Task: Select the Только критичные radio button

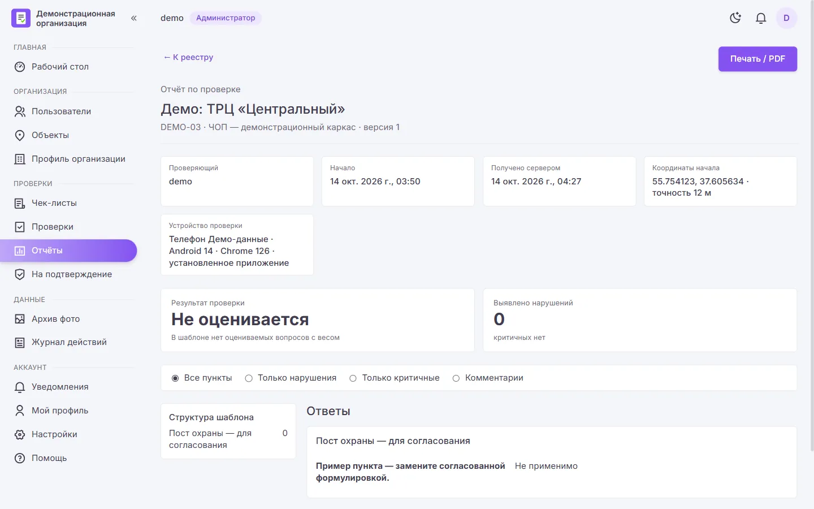Action: pyautogui.click(x=353, y=378)
